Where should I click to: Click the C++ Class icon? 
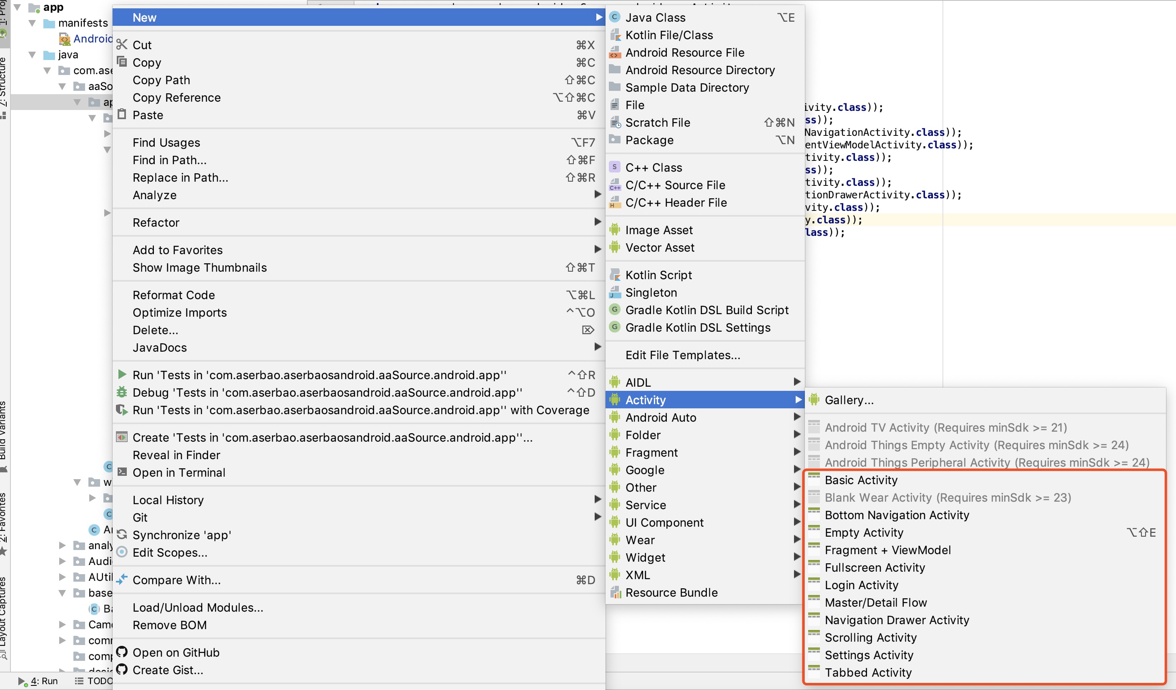point(615,167)
